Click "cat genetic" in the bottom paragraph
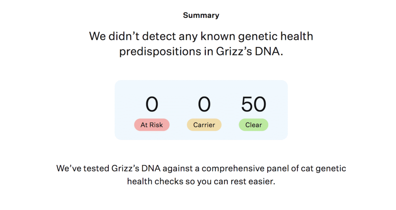396x210 pixels. [x=323, y=169]
